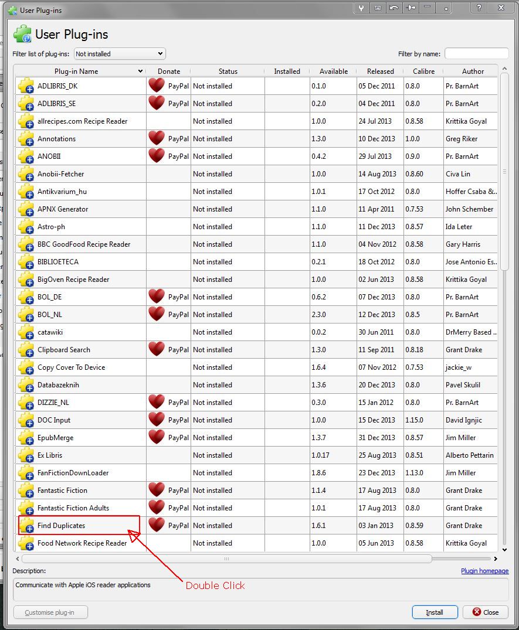The width and height of the screenshot is (519, 630).
Task: Click the Customise plug-in button
Action: click(x=50, y=612)
